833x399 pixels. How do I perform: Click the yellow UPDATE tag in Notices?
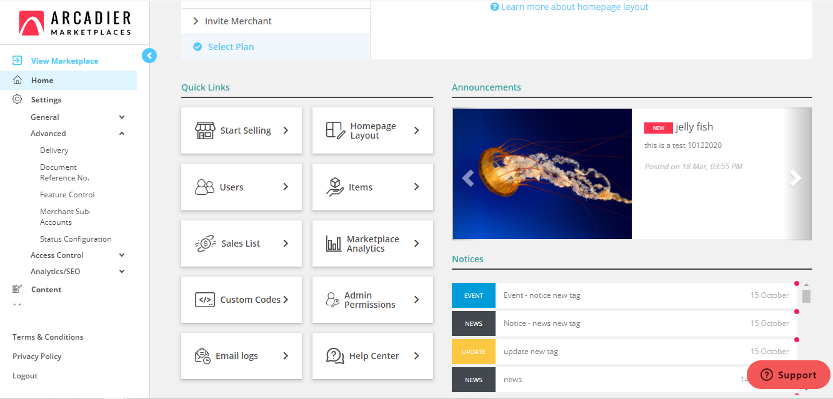474,352
